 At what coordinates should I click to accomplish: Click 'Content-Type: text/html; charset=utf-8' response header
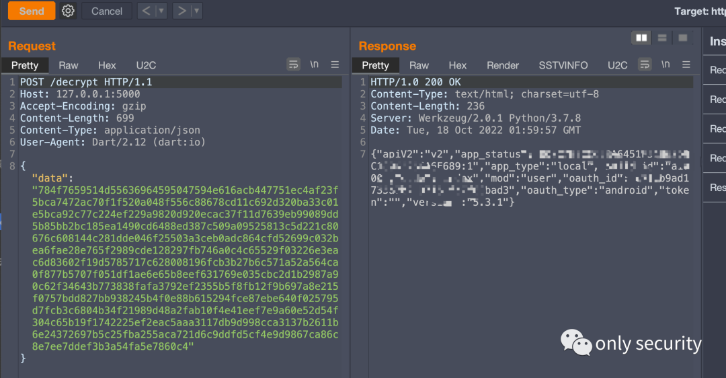pyautogui.click(x=485, y=94)
